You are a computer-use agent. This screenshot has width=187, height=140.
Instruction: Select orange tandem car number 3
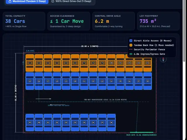click(x=48, y=63)
